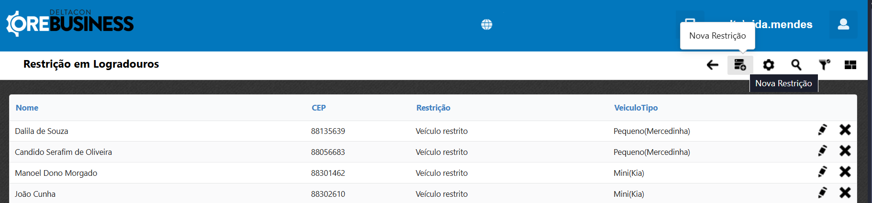Edit the Manoel Dono Morgado restriction
The height and width of the screenshot is (203, 872).
[x=822, y=172]
